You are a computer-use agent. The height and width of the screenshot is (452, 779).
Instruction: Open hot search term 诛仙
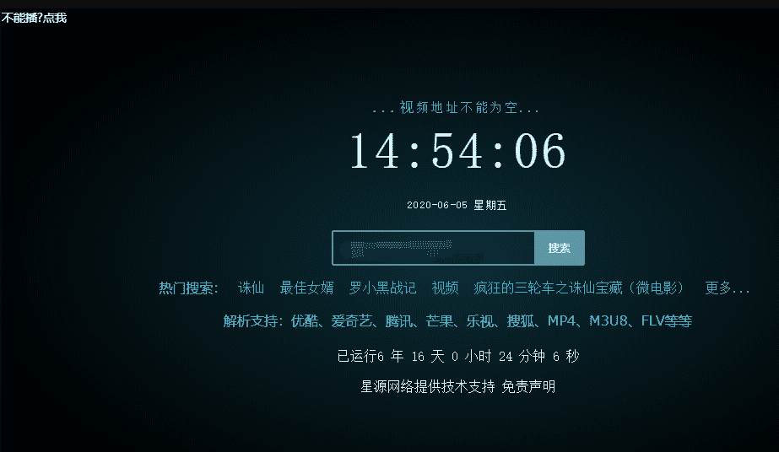251,288
